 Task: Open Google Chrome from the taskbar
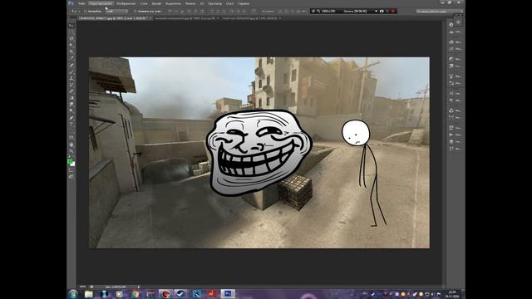135,294
